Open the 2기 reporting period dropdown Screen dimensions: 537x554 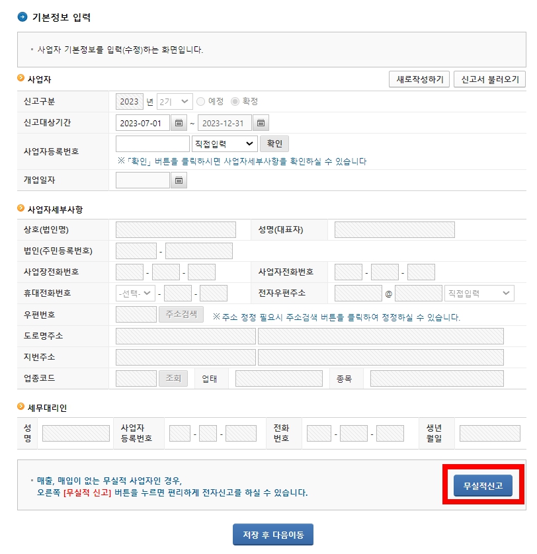pos(174,101)
